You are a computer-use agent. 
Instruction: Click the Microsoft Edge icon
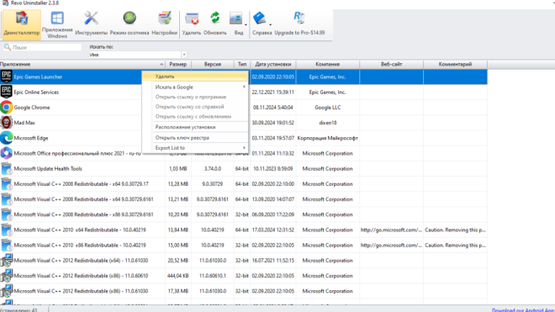pyautogui.click(x=7, y=138)
